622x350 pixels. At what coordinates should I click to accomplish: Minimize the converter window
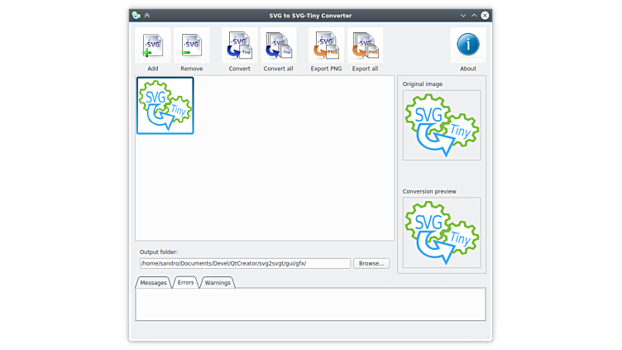[x=463, y=15]
